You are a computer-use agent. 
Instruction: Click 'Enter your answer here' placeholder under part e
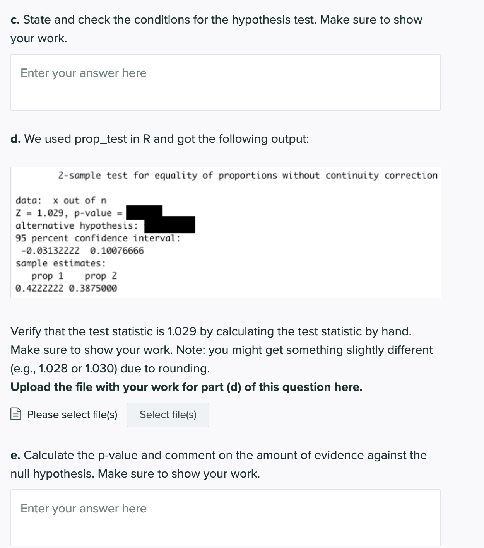(83, 508)
